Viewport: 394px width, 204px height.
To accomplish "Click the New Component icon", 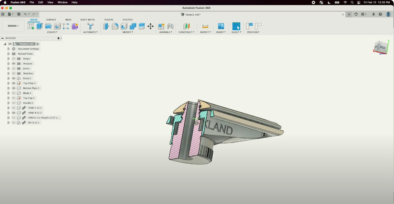I will 162,26.
